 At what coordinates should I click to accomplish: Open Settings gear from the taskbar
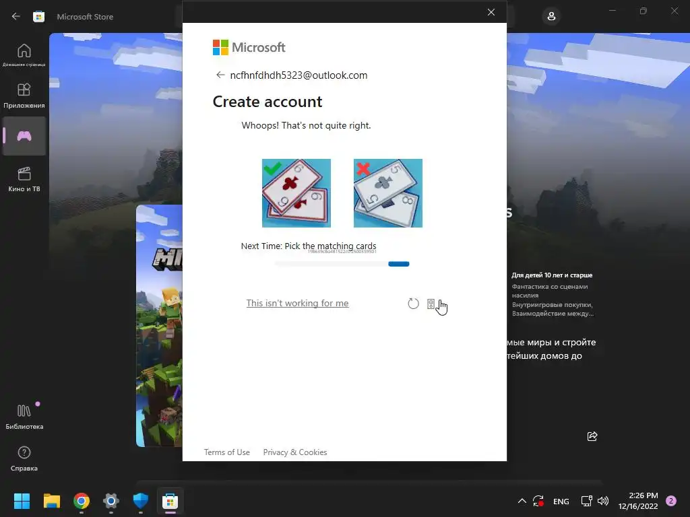pos(111,501)
